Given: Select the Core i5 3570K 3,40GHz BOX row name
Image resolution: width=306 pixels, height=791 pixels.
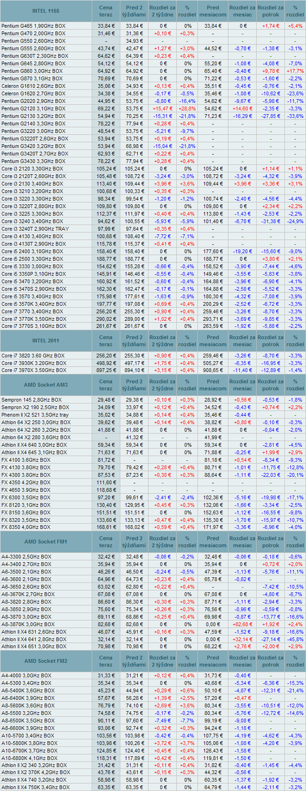Looking at the screenshot, I should (34, 304).
